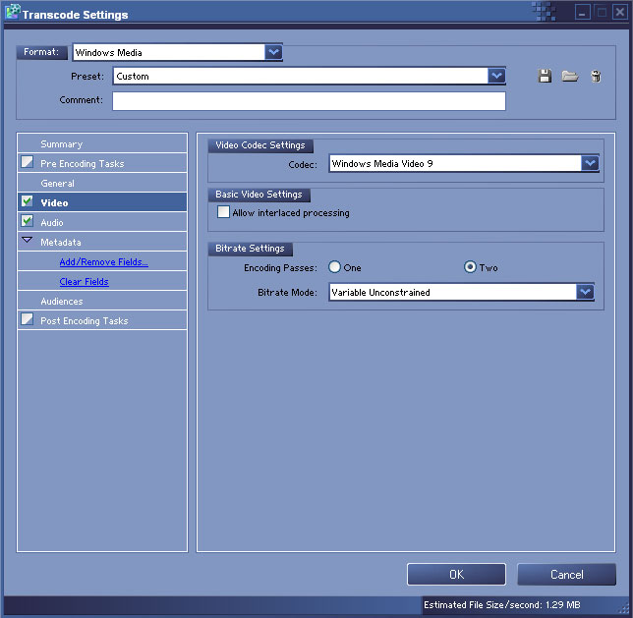The width and height of the screenshot is (633, 618).
Task: Click the OK button
Action: [x=456, y=574]
